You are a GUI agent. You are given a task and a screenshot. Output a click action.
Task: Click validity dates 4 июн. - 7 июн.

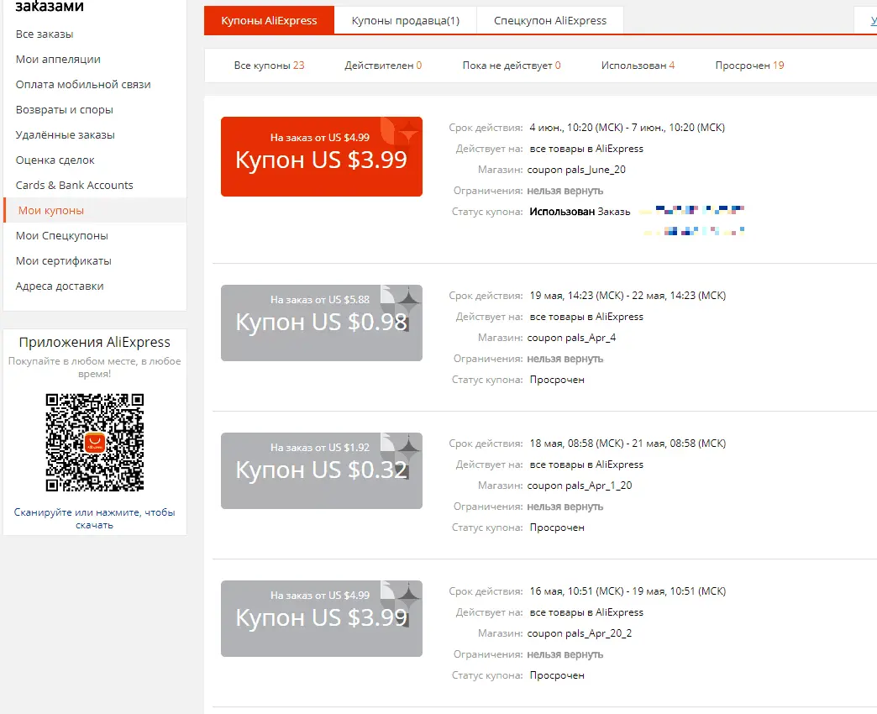pos(627,128)
